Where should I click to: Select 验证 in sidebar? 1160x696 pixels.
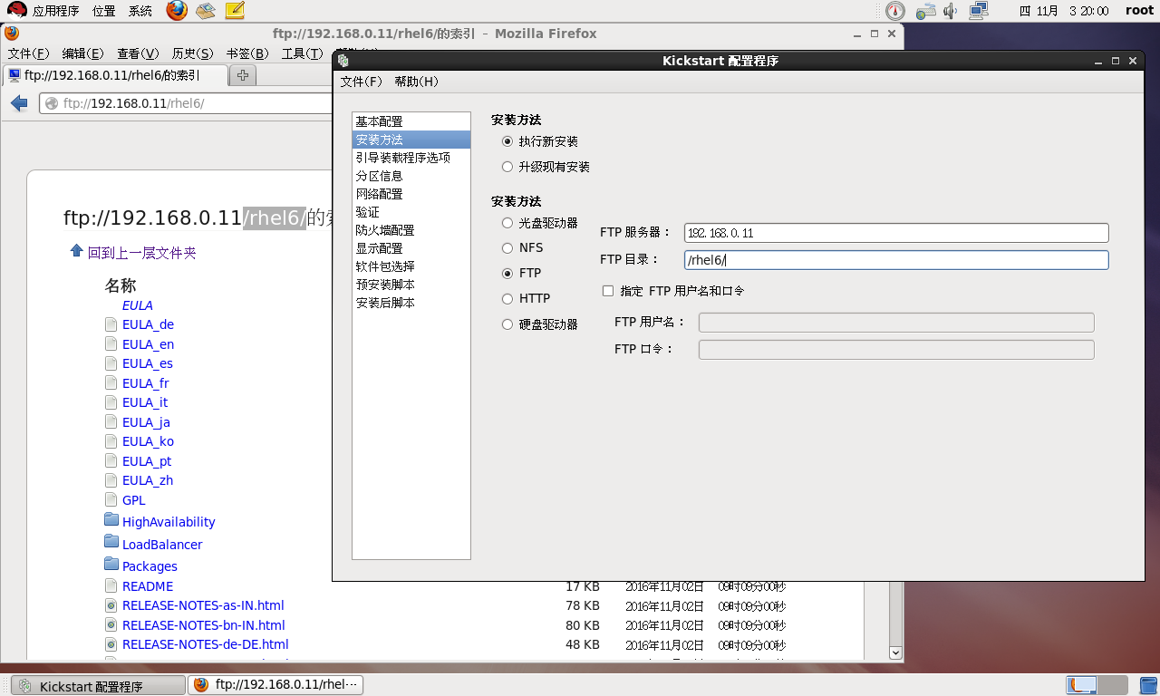(411, 212)
